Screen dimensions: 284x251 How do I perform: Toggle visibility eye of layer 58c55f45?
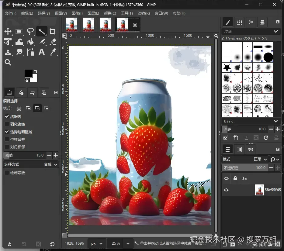[226, 190]
